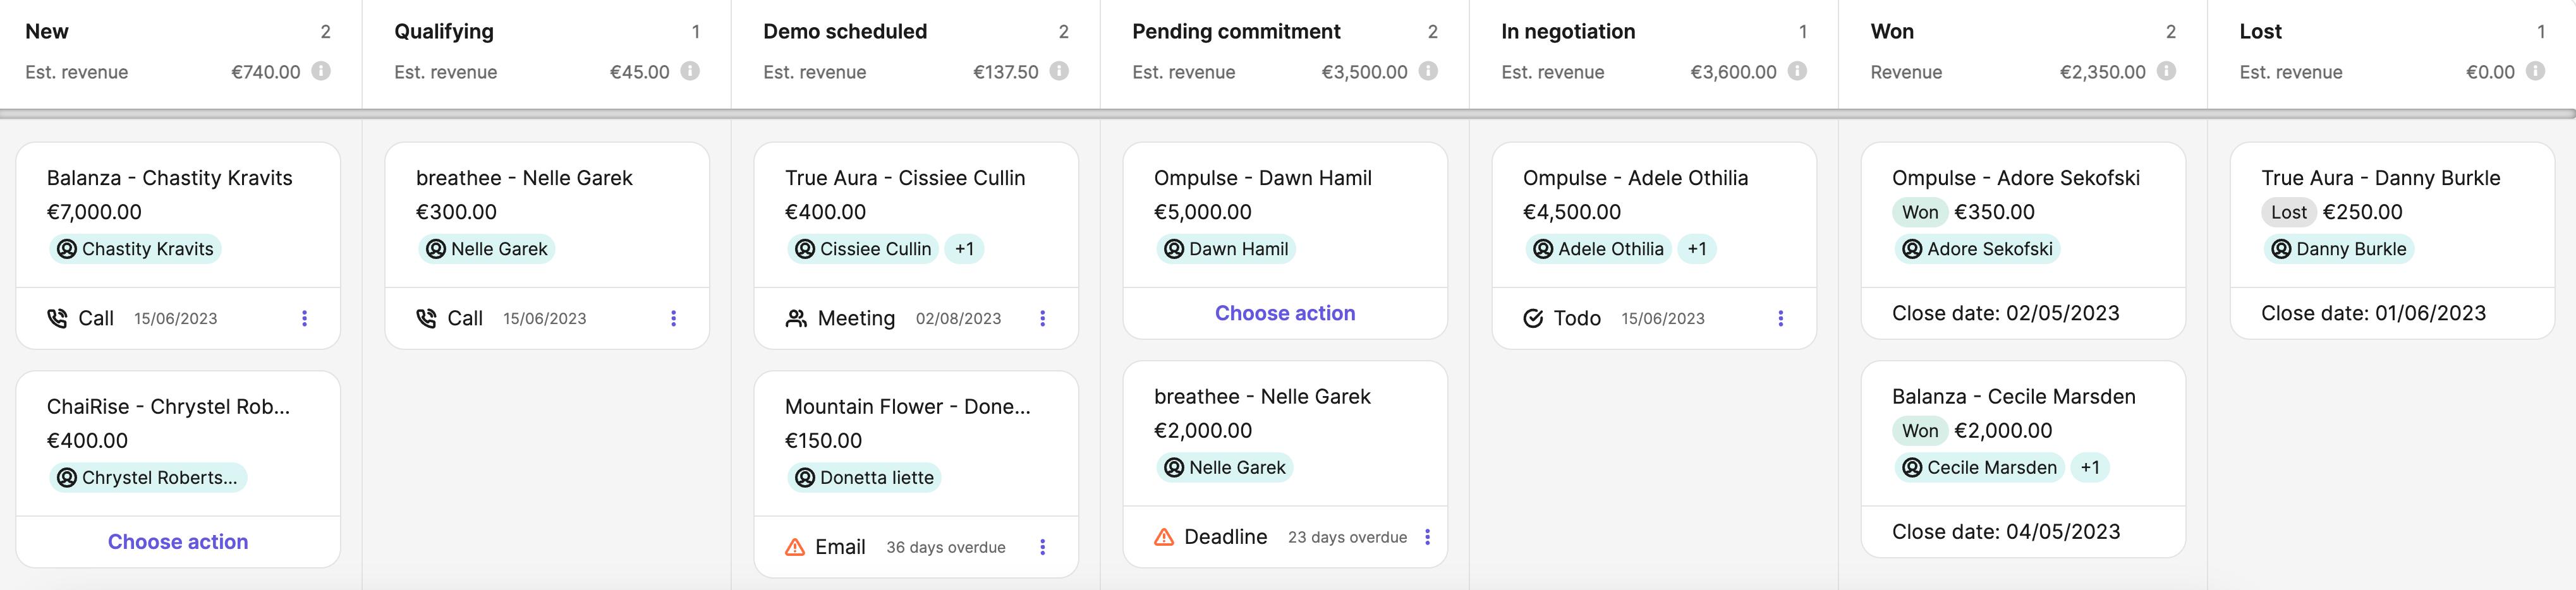
Task: Open True Aura - Cissiee Cullin deal title
Action: 905,178
